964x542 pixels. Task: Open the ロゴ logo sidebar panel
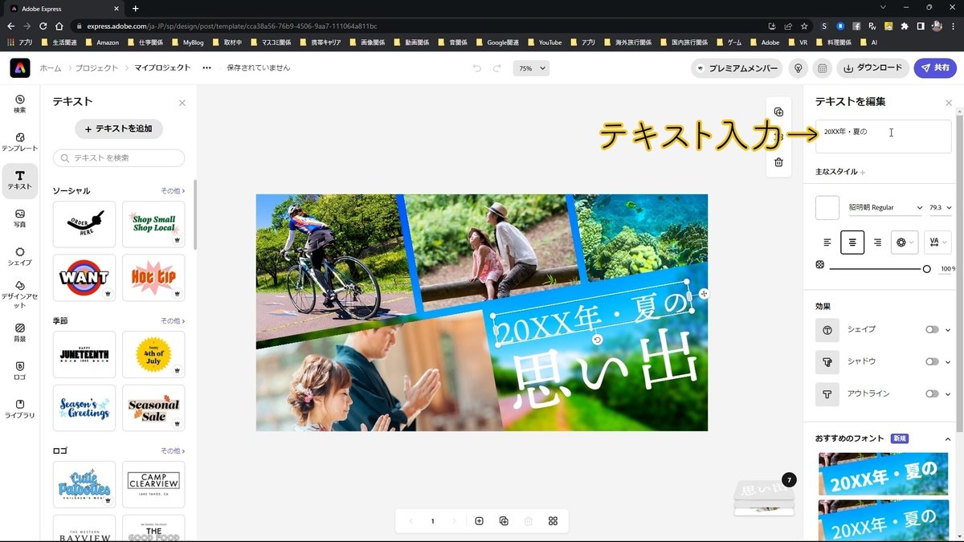pos(20,370)
